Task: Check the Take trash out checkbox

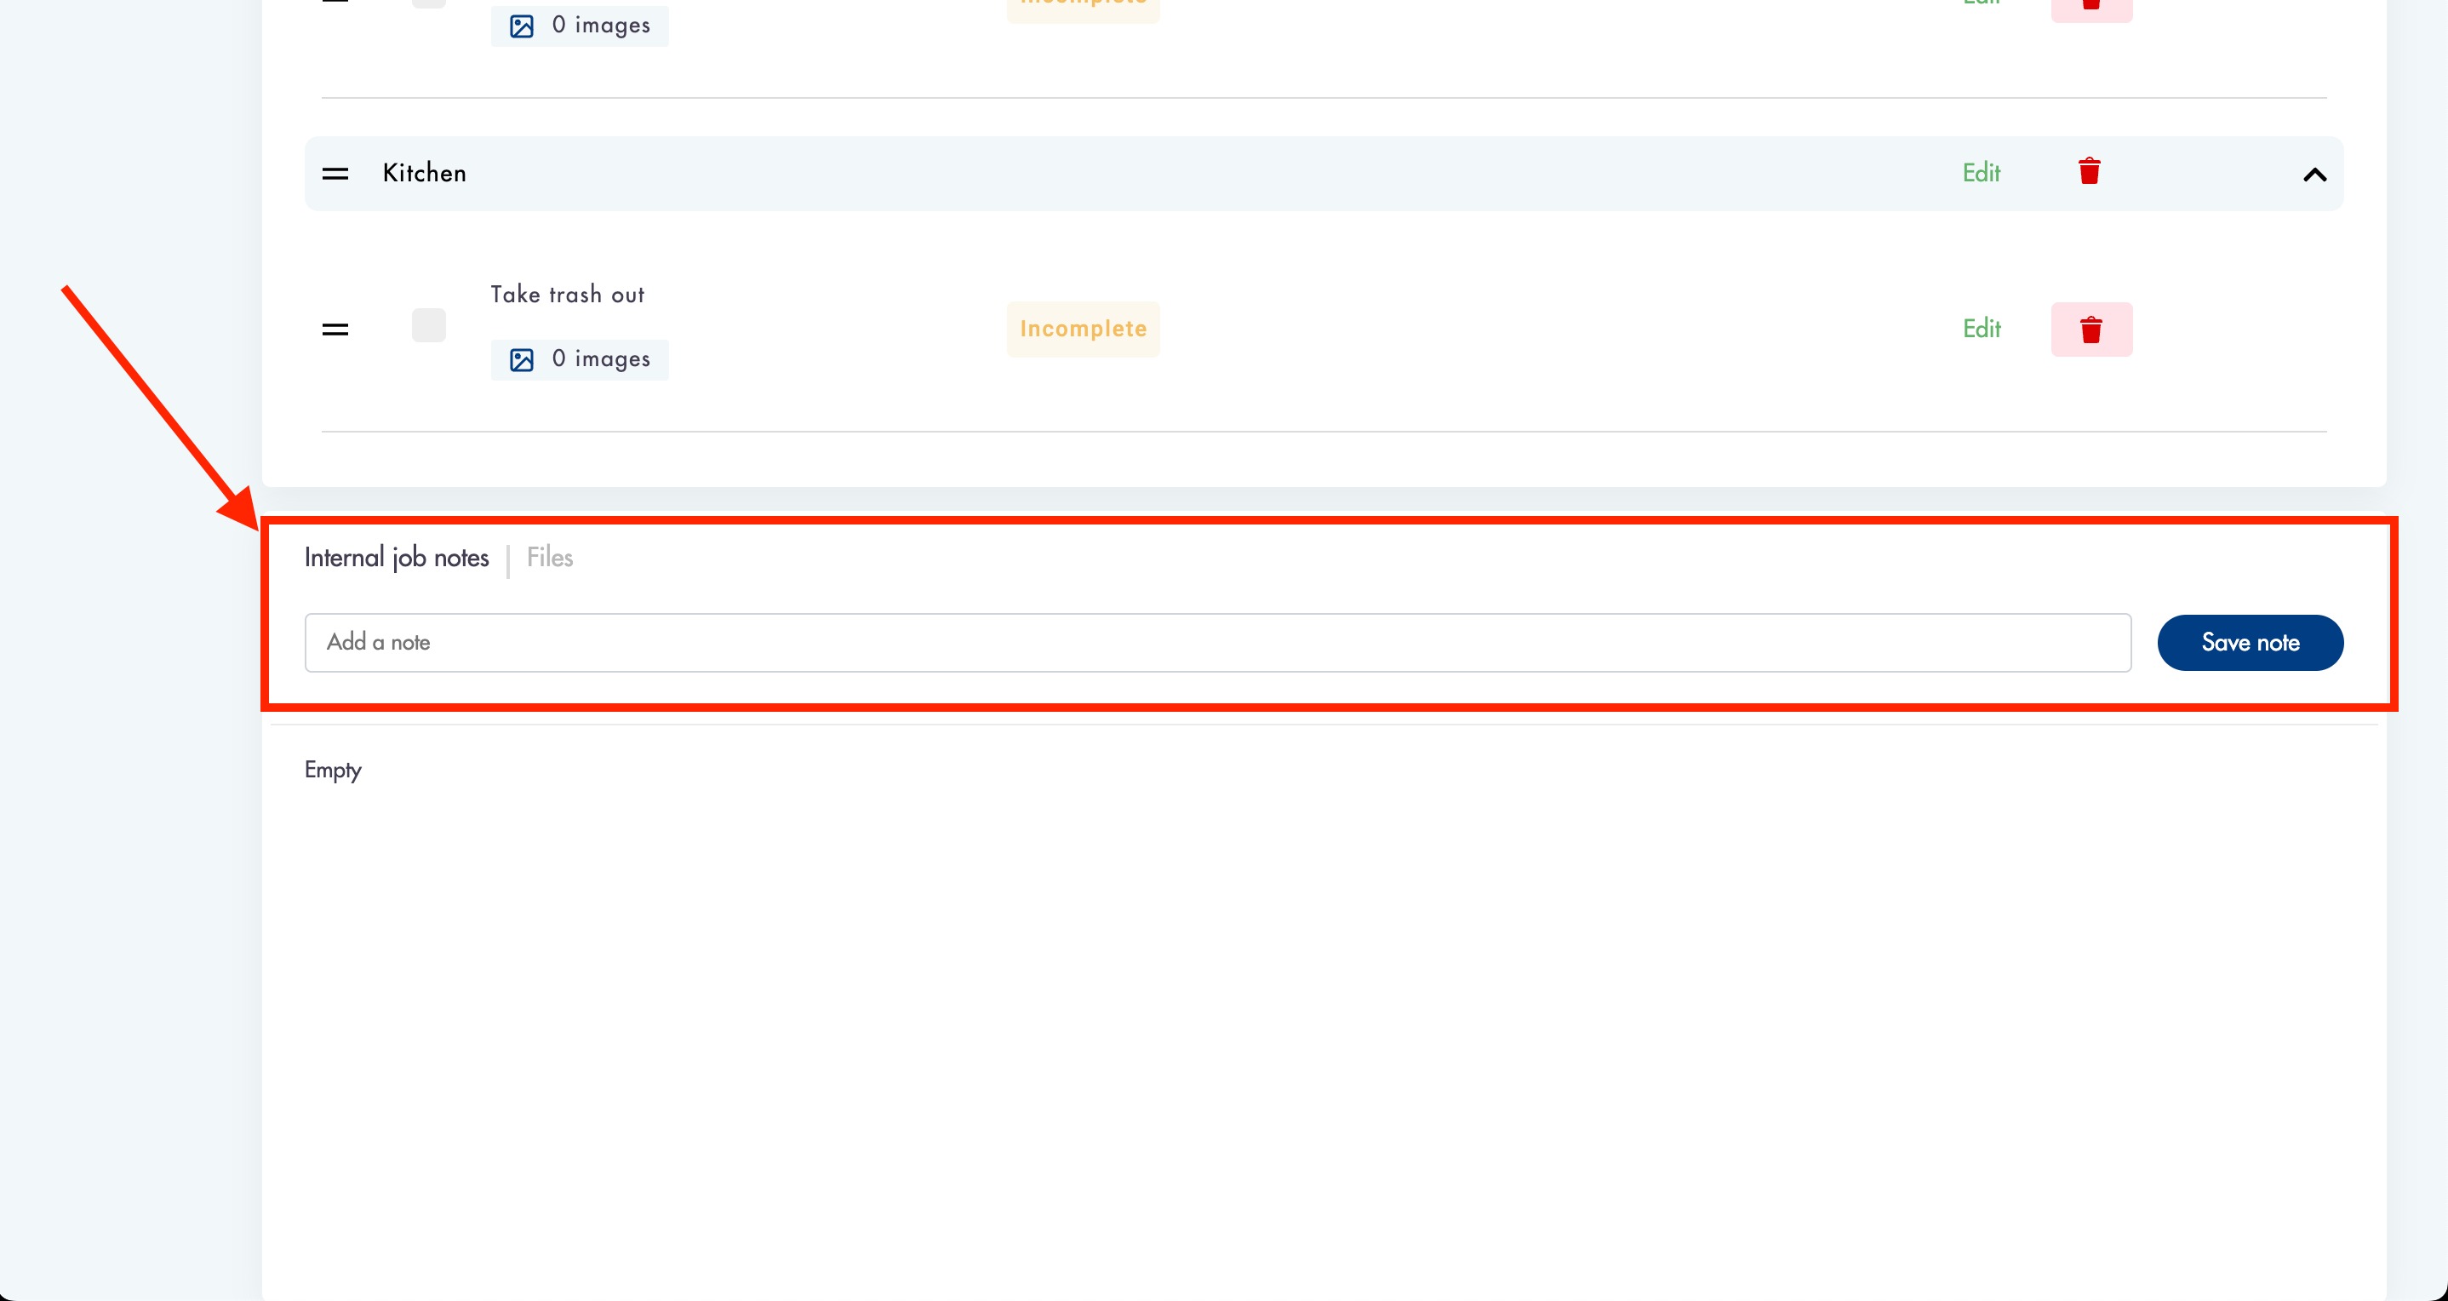Action: point(429,326)
